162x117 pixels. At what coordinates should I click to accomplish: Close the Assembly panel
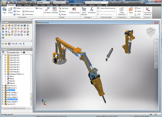pos(32,20)
